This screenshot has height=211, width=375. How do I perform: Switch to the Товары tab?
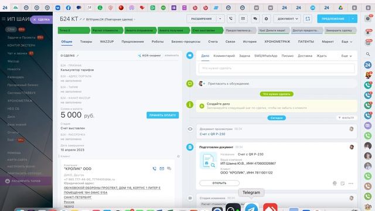point(86,42)
